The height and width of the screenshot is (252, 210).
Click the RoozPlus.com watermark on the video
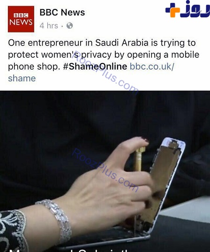click(105, 170)
